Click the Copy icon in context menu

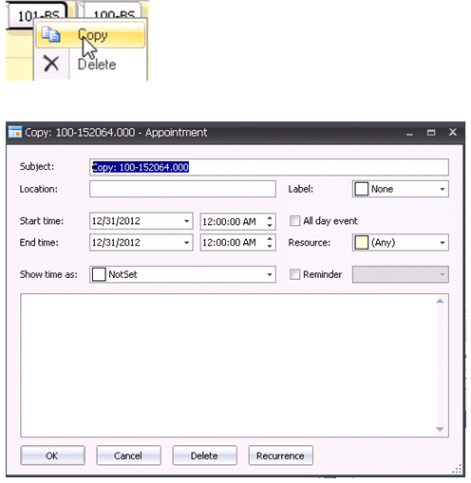point(50,34)
